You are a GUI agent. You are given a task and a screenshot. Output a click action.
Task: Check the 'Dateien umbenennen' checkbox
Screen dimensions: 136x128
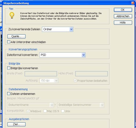(x=8, y=94)
